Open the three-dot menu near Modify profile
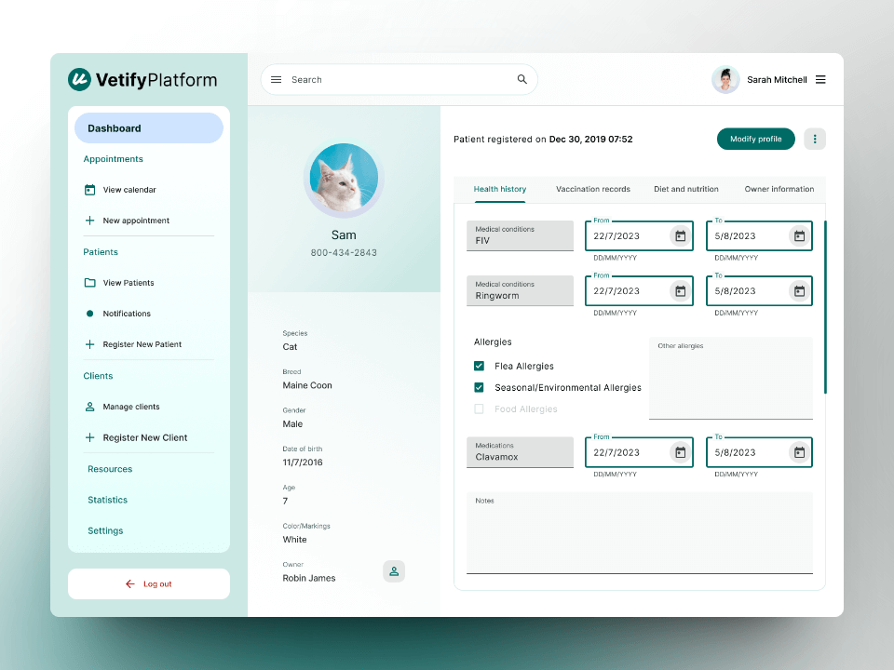Image resolution: width=894 pixels, height=670 pixels. click(815, 138)
